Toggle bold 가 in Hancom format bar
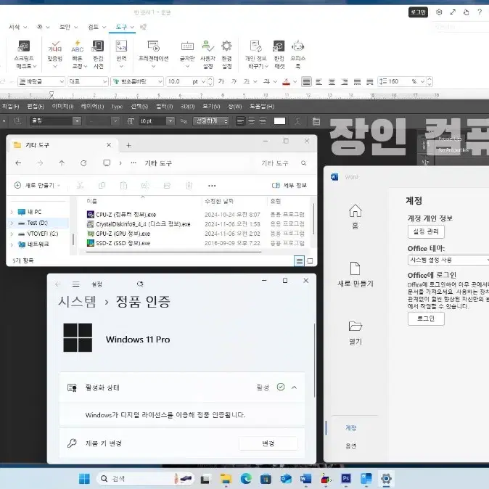489x489 pixels. pos(221,82)
